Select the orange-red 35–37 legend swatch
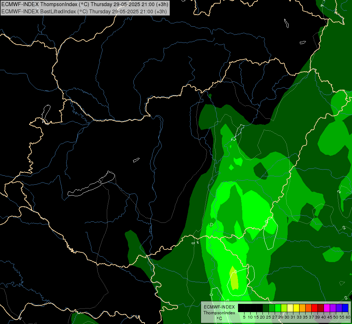352x324 pixels. pyautogui.click(x=308, y=308)
